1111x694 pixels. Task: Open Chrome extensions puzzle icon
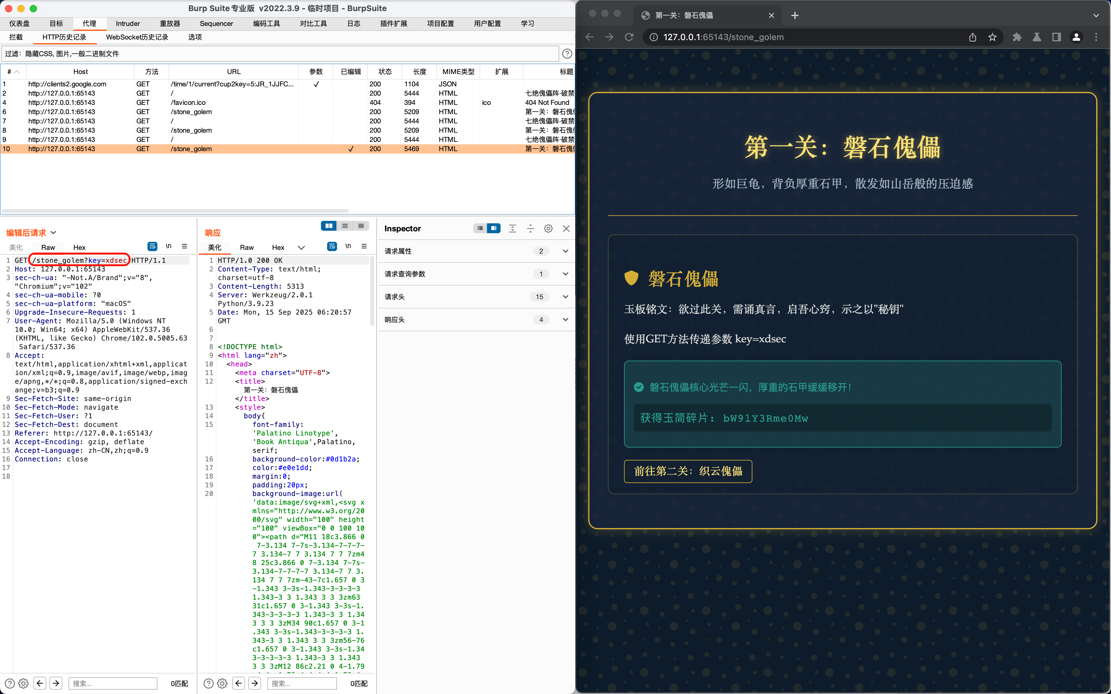coord(1017,37)
